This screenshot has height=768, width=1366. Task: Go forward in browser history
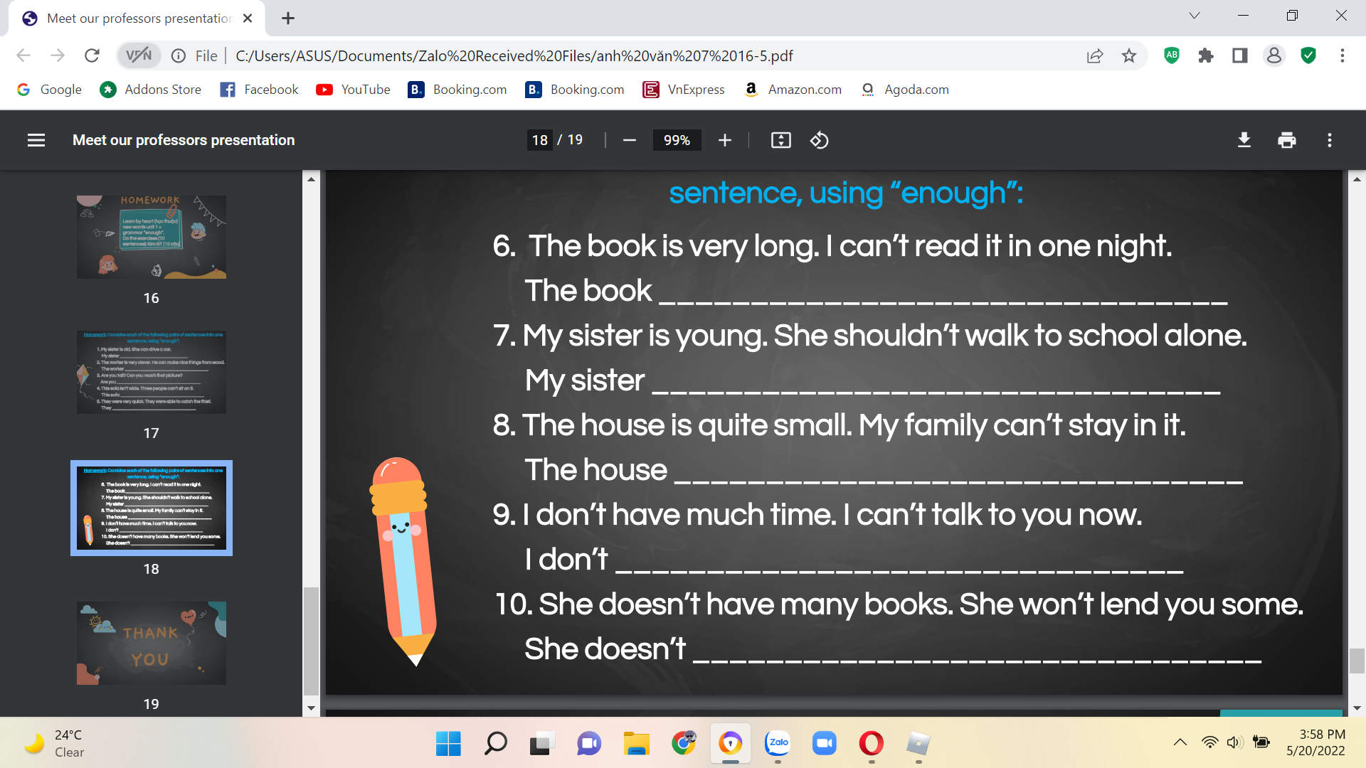tap(58, 55)
